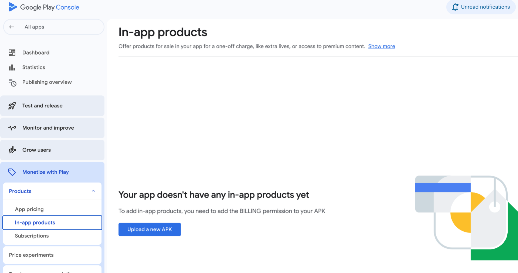
Task: Select In-app products in the sidebar
Action: coord(35,222)
